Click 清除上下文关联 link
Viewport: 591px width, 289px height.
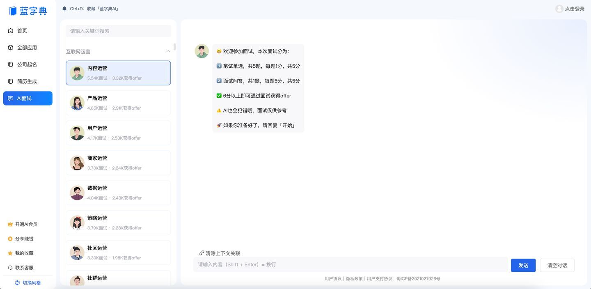(x=223, y=253)
